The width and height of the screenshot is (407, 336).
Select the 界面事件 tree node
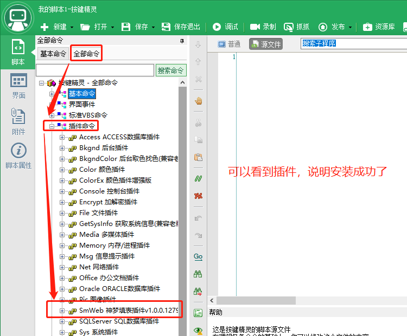[x=82, y=104]
